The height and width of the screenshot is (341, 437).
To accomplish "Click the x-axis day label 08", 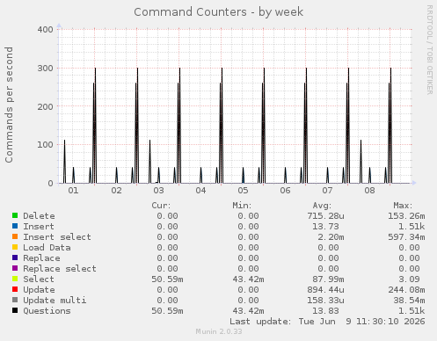I will click(369, 191).
